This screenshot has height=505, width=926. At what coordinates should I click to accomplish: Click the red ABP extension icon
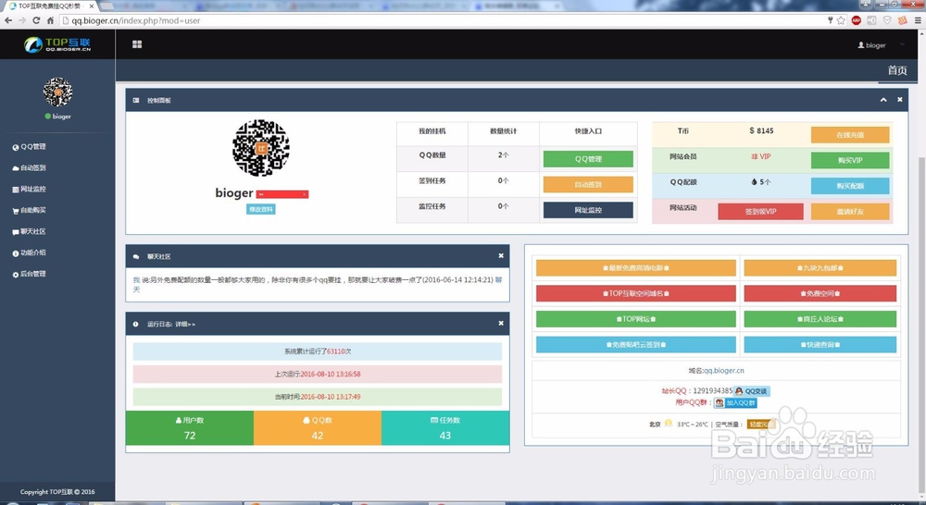[x=857, y=20]
